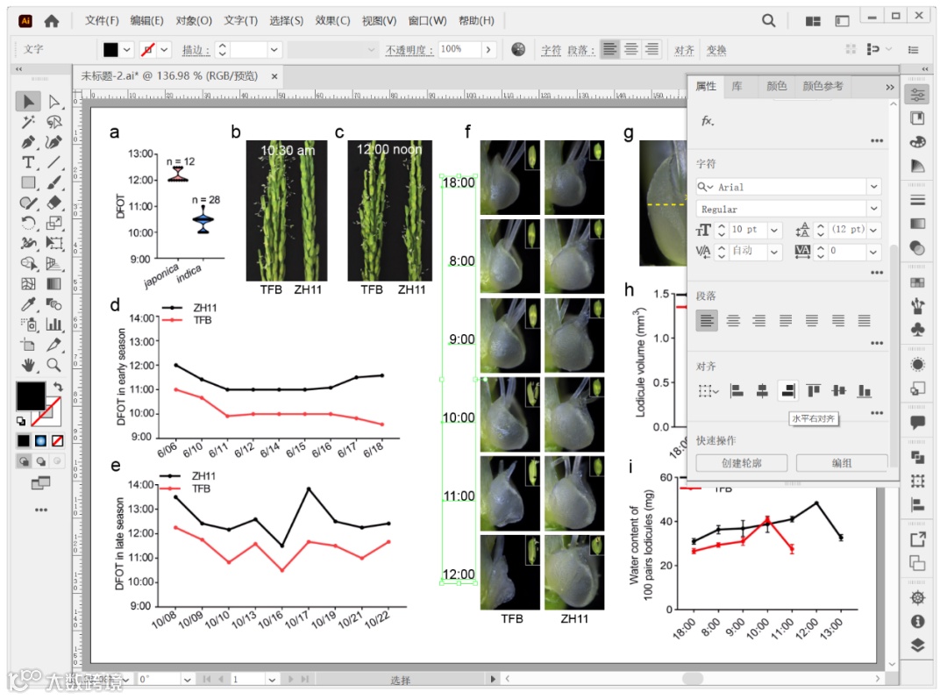The image size is (947, 699).
Task: Click the 创建轮廓 button
Action: [742, 463]
